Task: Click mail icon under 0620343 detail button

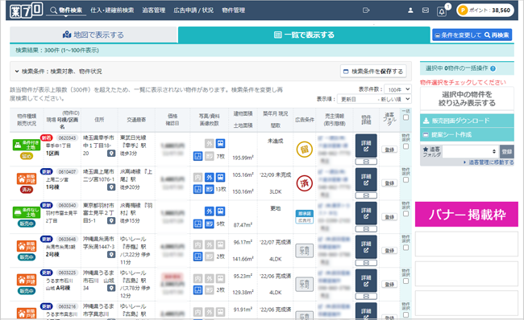Action: point(366,162)
